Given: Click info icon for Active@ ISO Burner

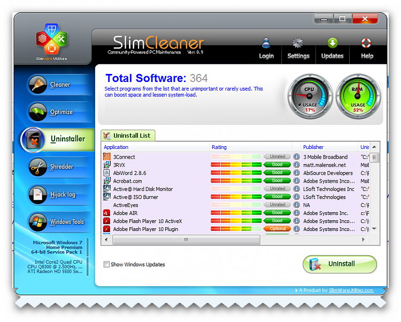Looking at the screenshot, I should click(296, 197).
